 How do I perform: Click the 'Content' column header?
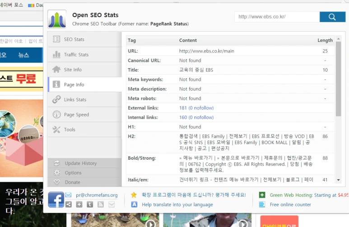188,40
